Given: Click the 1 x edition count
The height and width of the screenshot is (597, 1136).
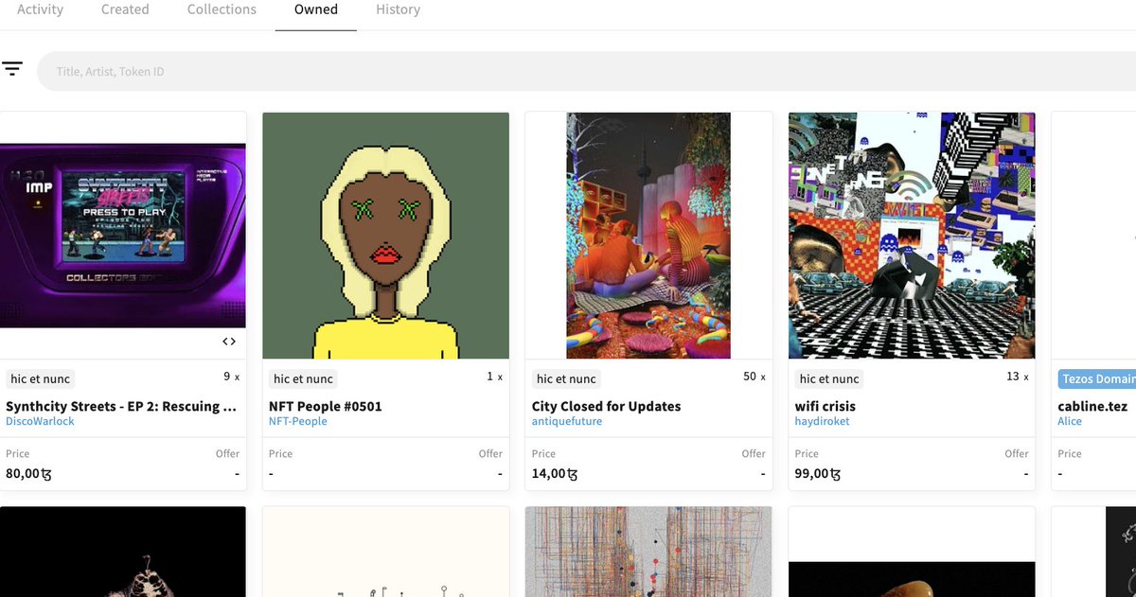Looking at the screenshot, I should pos(494,377).
